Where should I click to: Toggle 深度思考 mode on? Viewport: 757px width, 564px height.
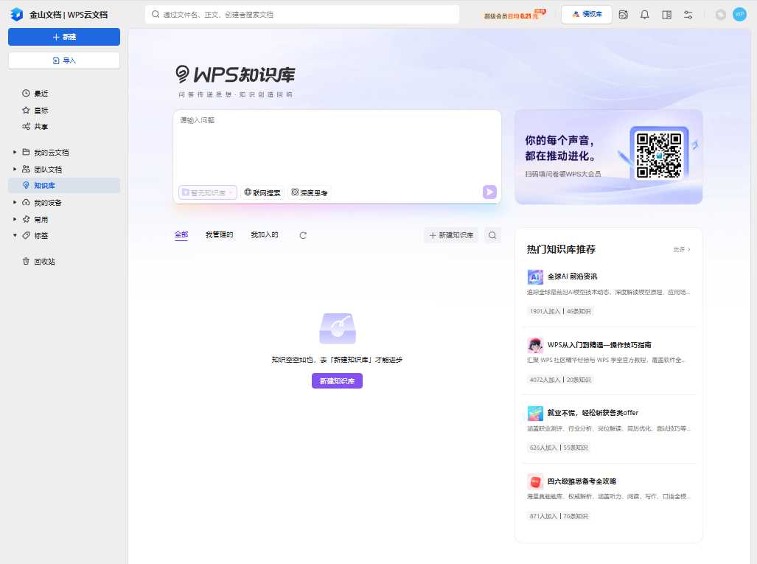point(309,192)
